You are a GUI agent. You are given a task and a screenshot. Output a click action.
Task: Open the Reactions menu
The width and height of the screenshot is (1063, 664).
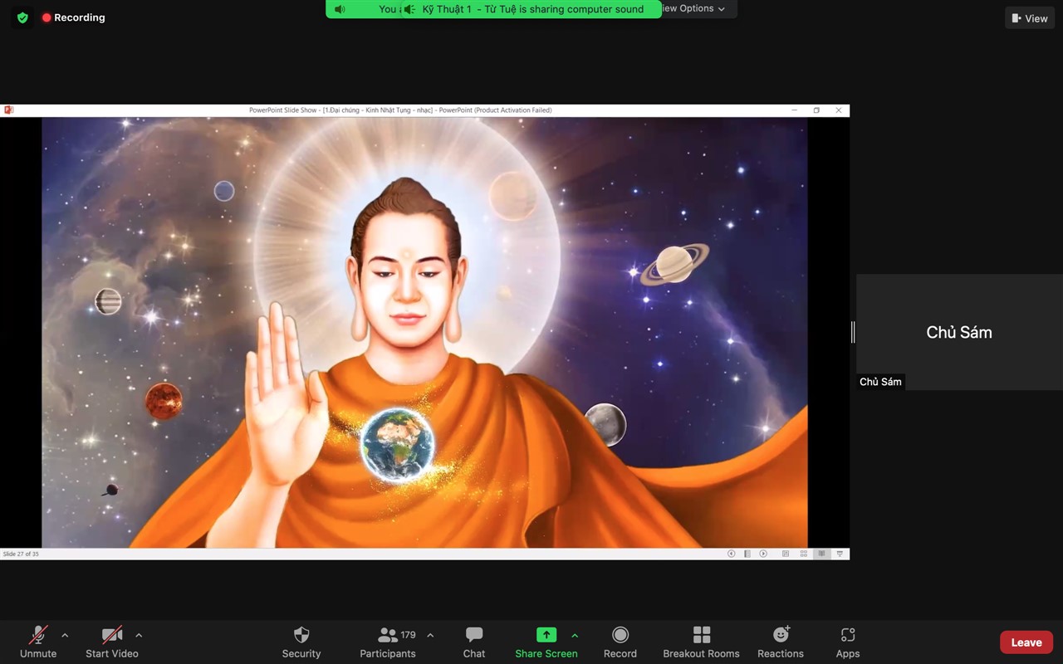(x=781, y=642)
